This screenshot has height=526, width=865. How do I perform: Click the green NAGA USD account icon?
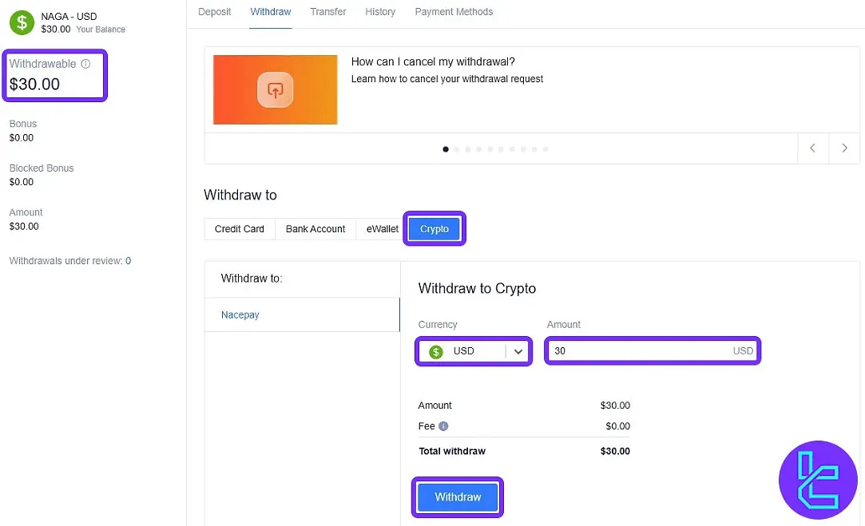(20, 22)
